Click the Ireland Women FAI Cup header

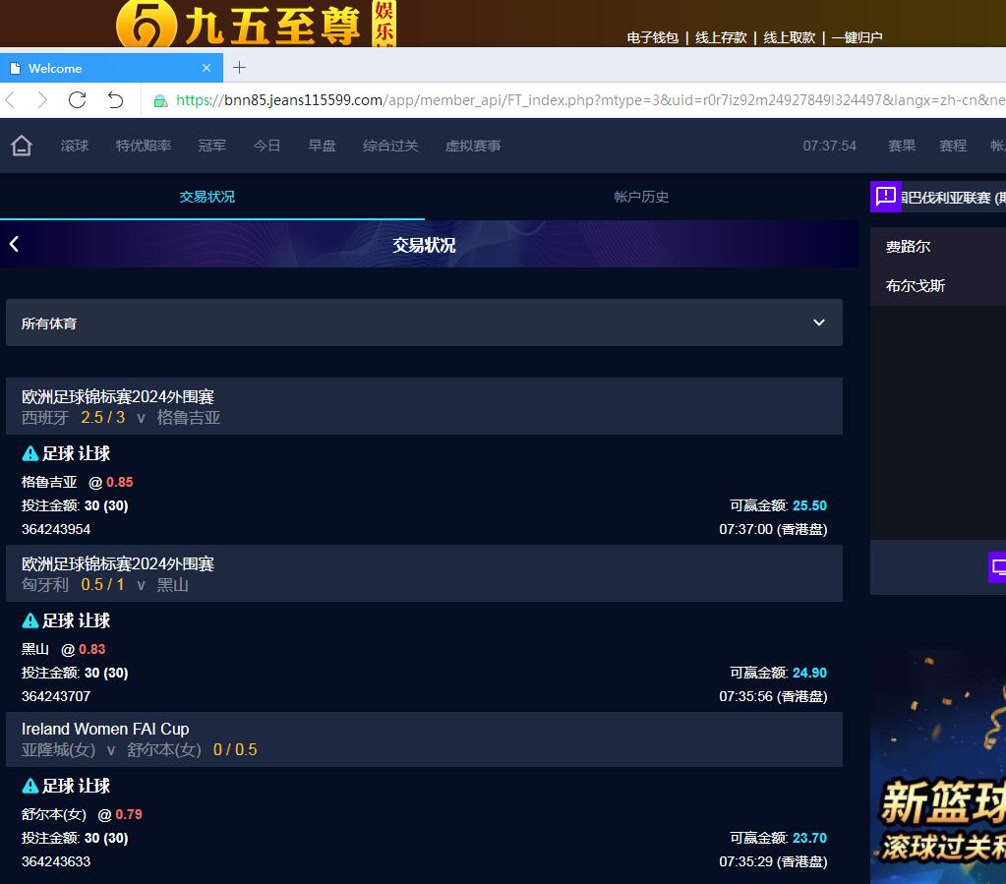(424, 739)
